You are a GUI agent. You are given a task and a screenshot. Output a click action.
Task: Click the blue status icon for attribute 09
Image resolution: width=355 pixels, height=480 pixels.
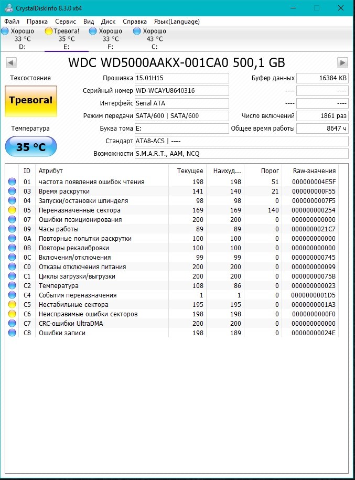(12, 229)
